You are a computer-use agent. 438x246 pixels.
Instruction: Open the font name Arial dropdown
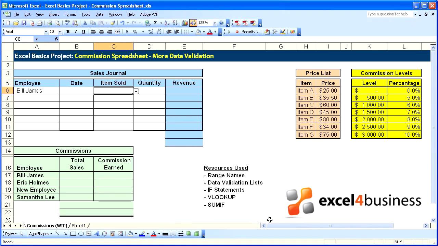[46, 32]
